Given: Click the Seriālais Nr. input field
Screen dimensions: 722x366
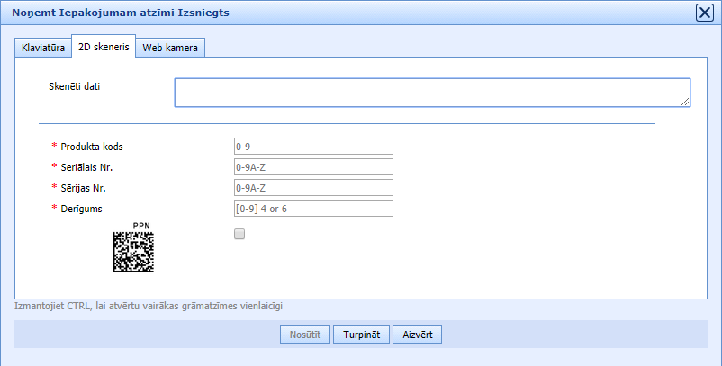Looking at the screenshot, I should pyautogui.click(x=312, y=167).
